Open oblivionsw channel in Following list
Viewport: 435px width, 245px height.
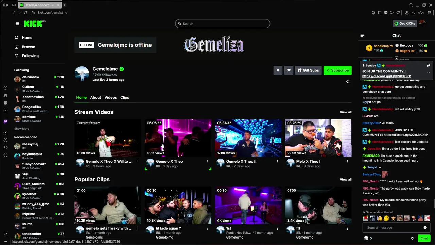[x=39, y=79]
